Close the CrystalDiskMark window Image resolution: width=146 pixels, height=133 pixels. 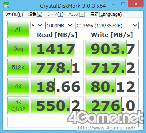(136, 4)
